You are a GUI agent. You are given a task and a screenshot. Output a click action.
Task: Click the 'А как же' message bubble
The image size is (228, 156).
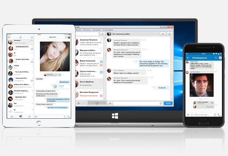click(163, 88)
